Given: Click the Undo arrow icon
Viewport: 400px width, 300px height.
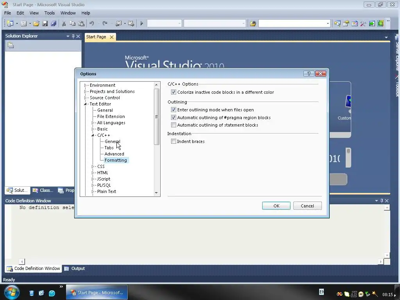Looking at the screenshot, I should point(91,23).
